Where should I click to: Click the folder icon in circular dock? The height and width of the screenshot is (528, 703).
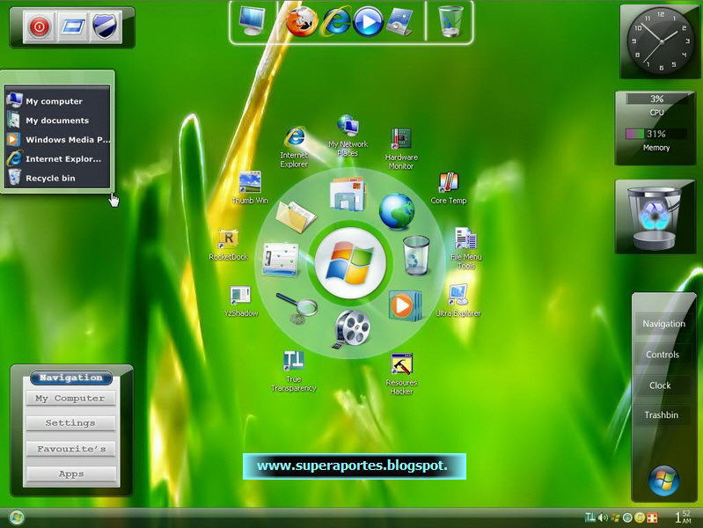[x=296, y=216]
